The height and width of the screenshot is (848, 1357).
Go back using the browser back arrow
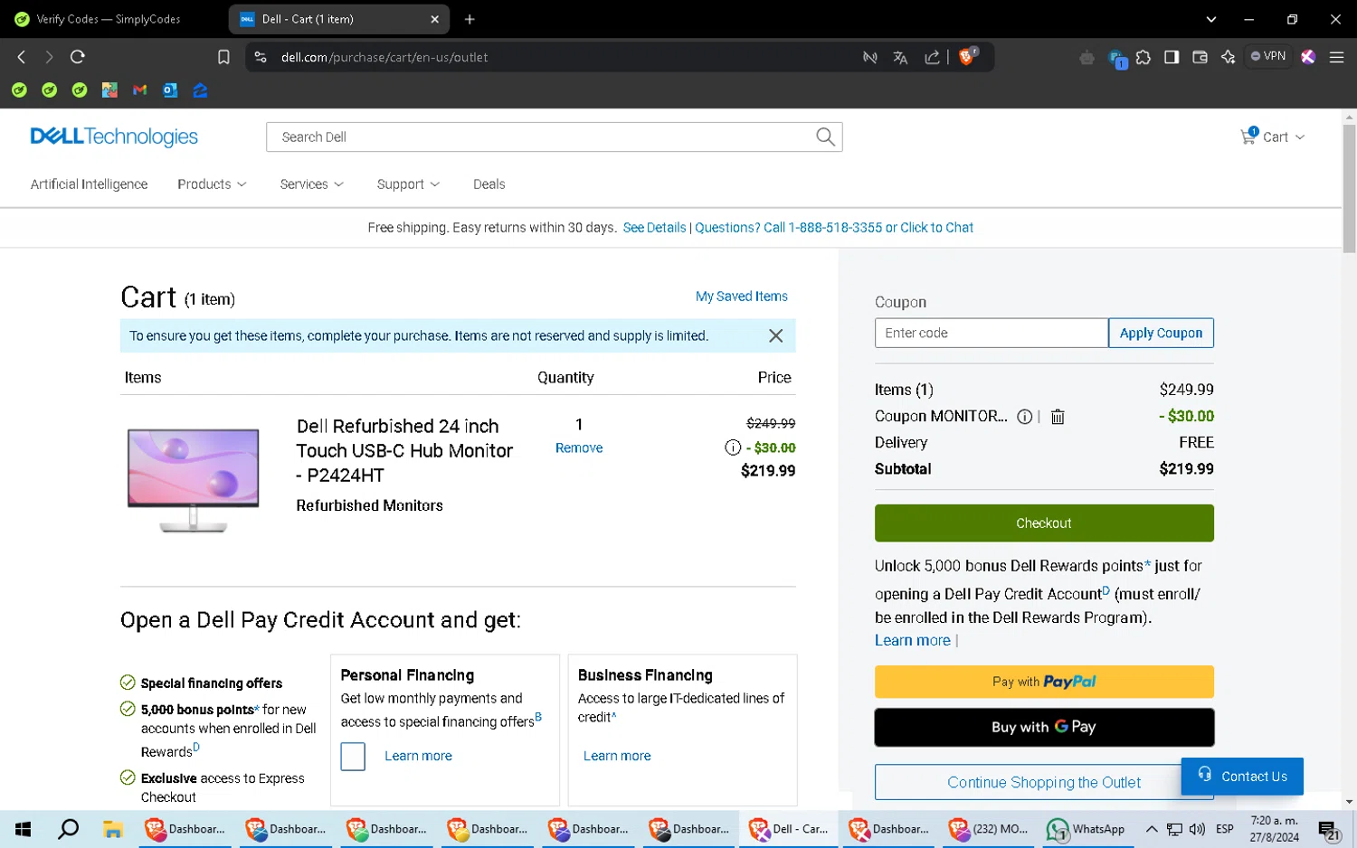22,57
